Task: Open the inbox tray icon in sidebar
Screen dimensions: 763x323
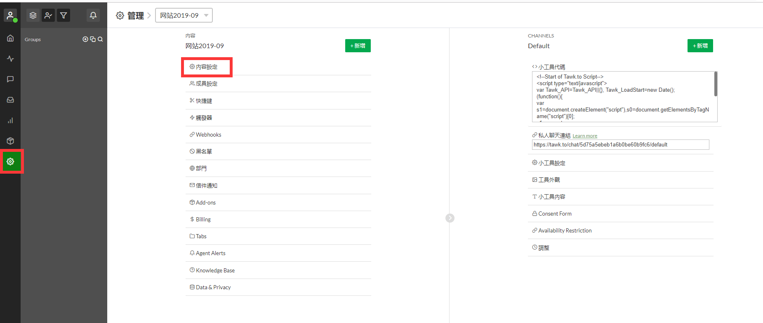Action: [10, 100]
